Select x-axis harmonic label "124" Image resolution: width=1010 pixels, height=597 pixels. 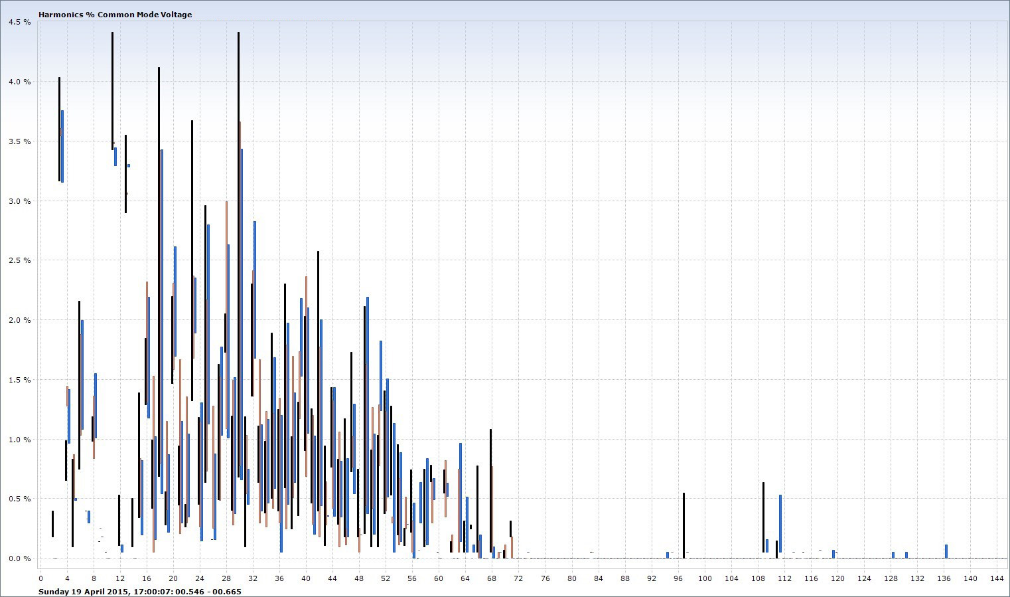pyautogui.click(x=864, y=578)
